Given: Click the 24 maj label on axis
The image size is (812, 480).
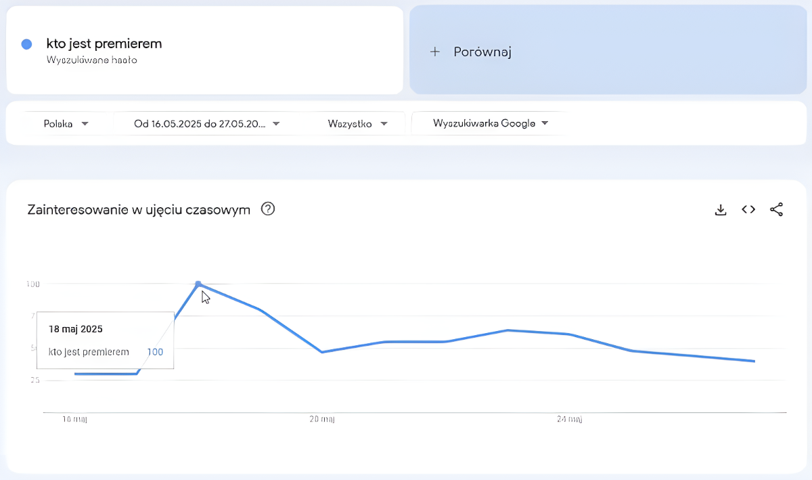Looking at the screenshot, I should coord(570,419).
